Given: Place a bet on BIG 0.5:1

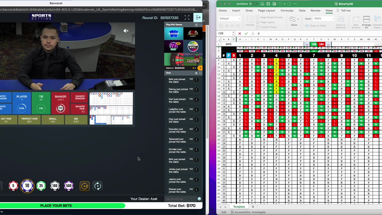Looking at the screenshot, I should pos(76,120).
